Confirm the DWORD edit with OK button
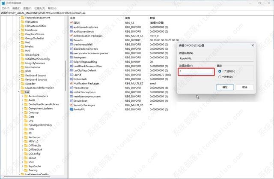The image size is (274, 179). [x=225, y=87]
